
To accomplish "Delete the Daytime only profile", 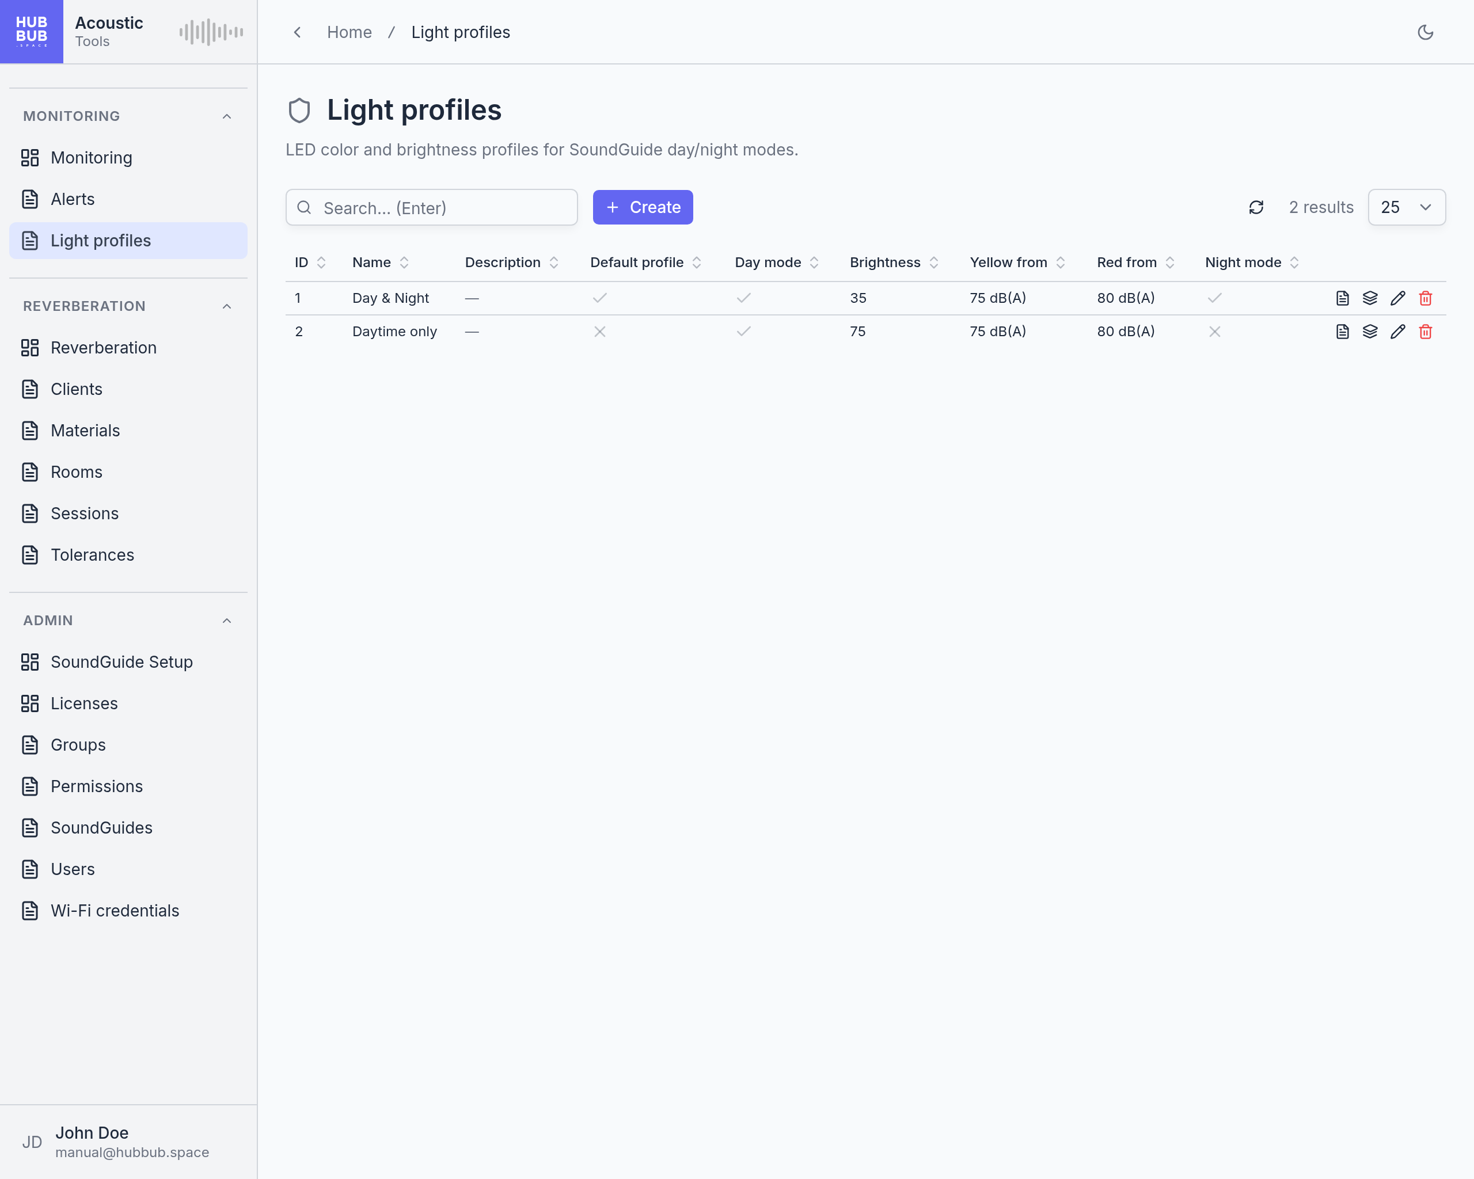I will click(x=1425, y=332).
